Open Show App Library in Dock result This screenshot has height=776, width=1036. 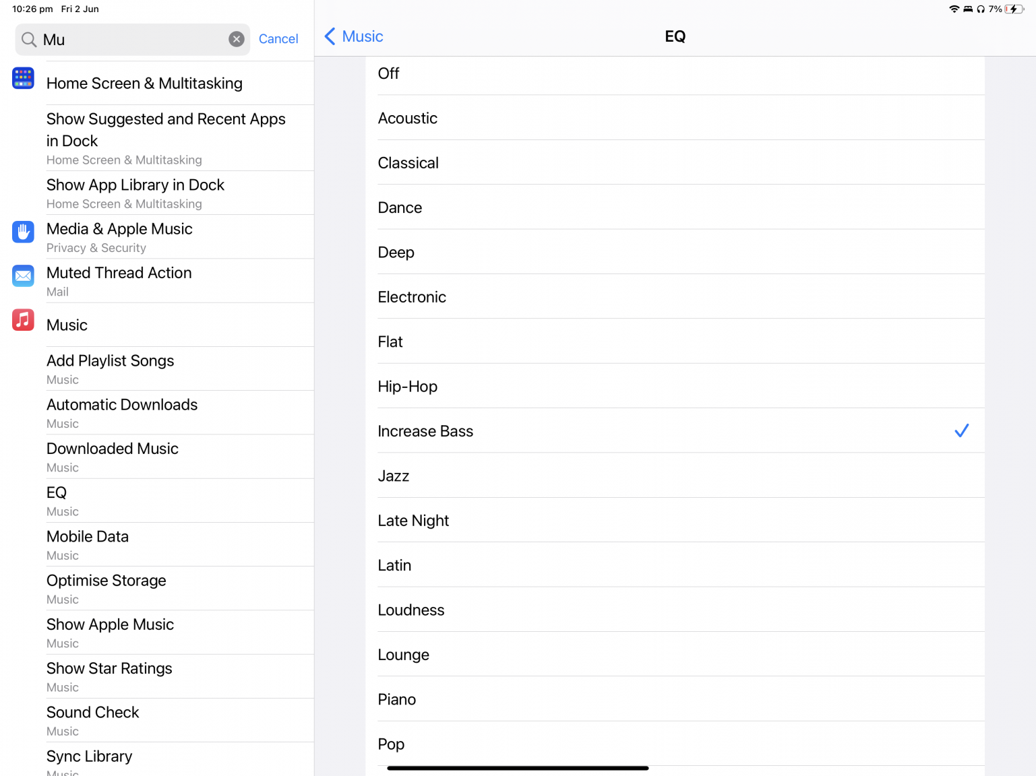click(157, 193)
